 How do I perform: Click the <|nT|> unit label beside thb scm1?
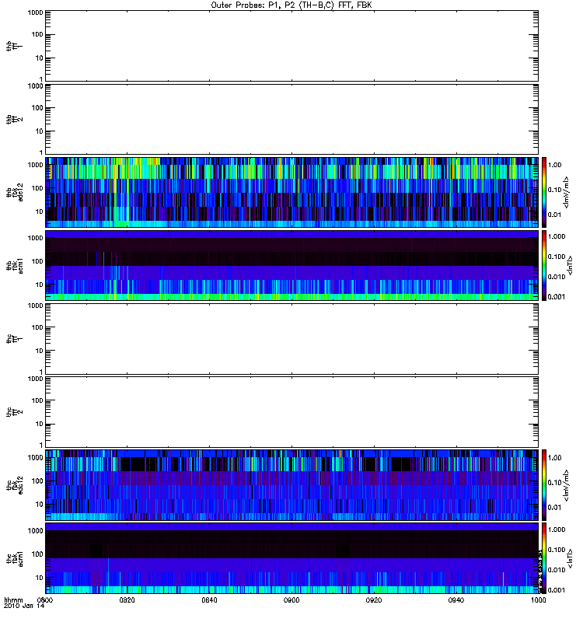click(570, 265)
